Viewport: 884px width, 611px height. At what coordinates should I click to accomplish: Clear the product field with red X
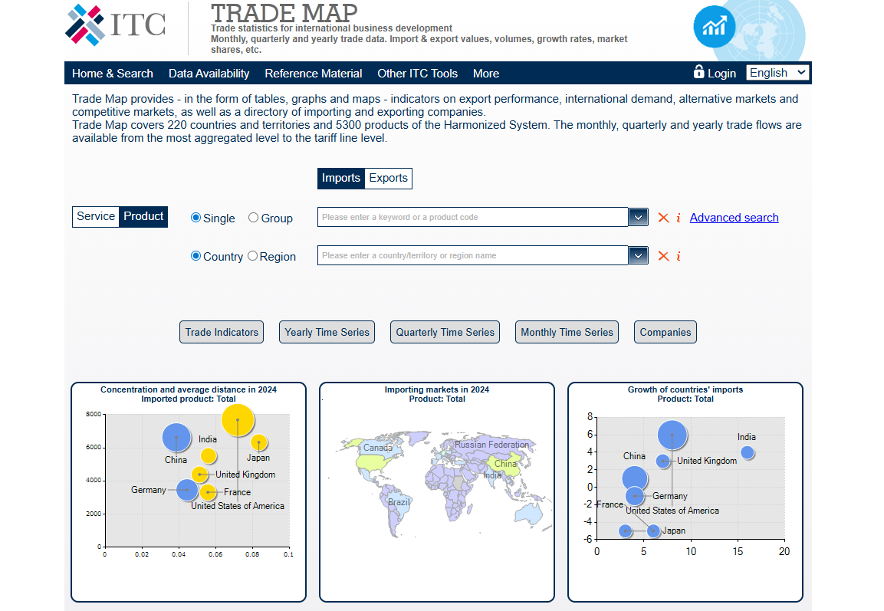pyautogui.click(x=663, y=218)
